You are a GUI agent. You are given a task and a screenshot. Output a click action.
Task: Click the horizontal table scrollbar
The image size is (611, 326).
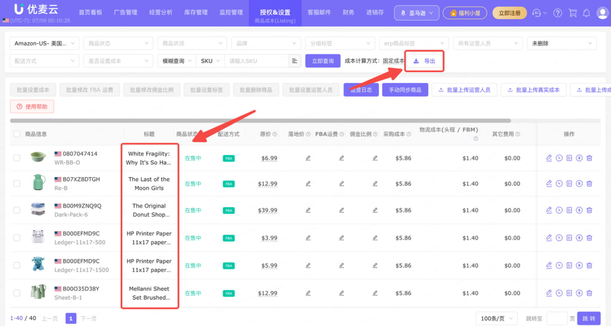click(260, 121)
